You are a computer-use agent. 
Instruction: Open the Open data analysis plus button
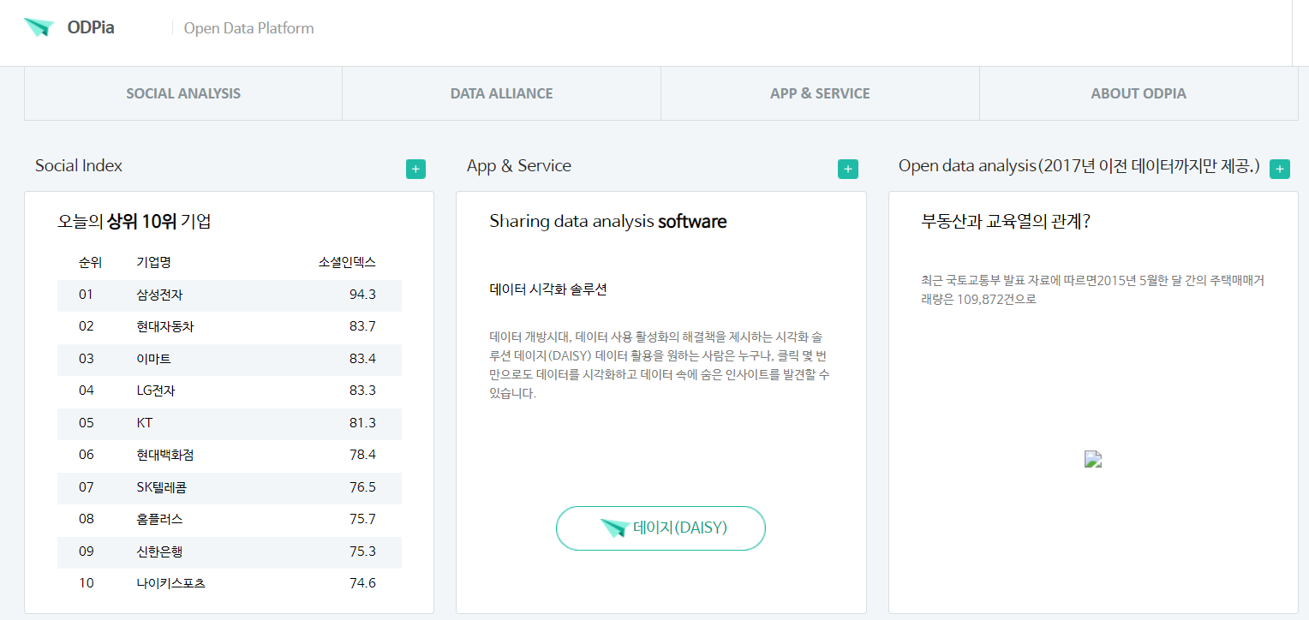pyautogui.click(x=1280, y=170)
